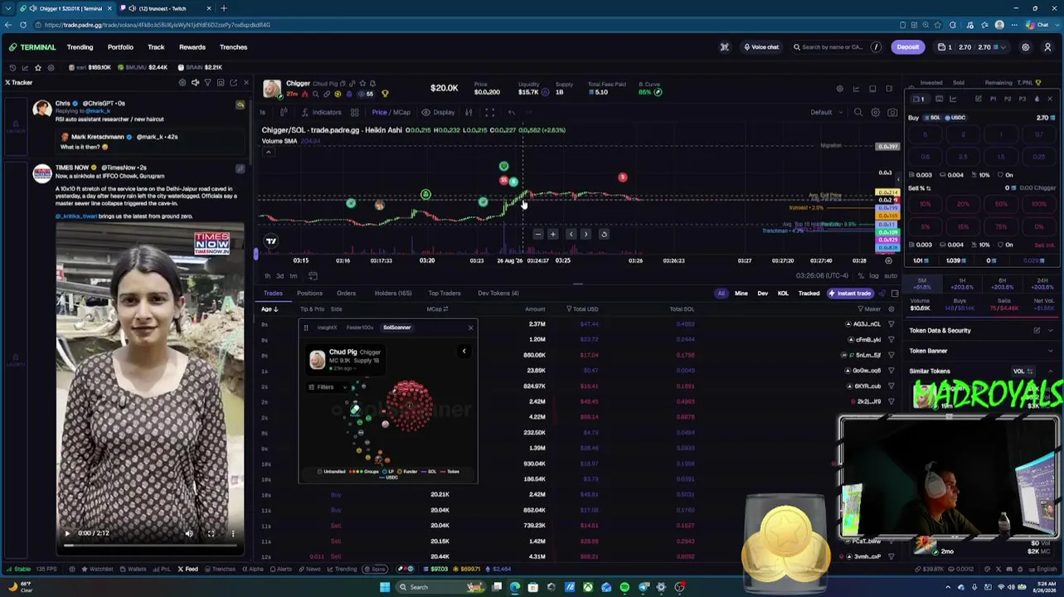Screen dimensions: 1064x597
Task: Open the Portfolio page
Action: coord(120,47)
